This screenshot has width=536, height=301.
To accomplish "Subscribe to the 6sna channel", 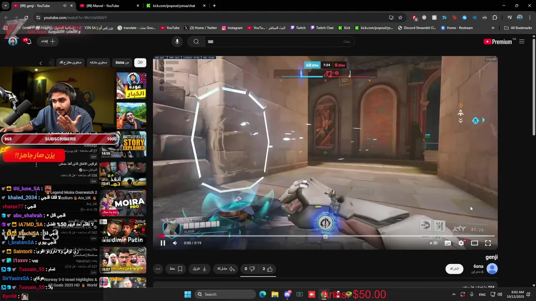I will 454,269.
